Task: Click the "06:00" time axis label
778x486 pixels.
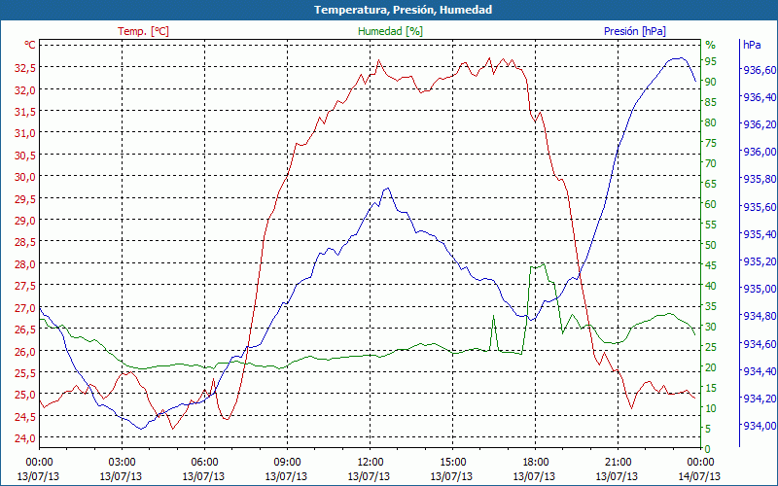Action: click(204, 463)
